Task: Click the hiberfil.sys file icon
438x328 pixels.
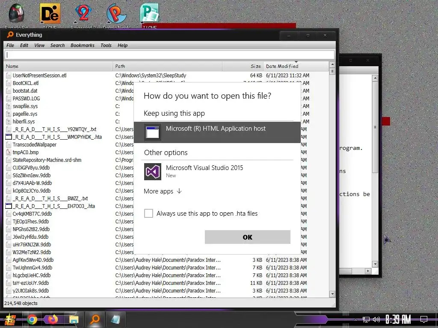Action: click(9, 122)
